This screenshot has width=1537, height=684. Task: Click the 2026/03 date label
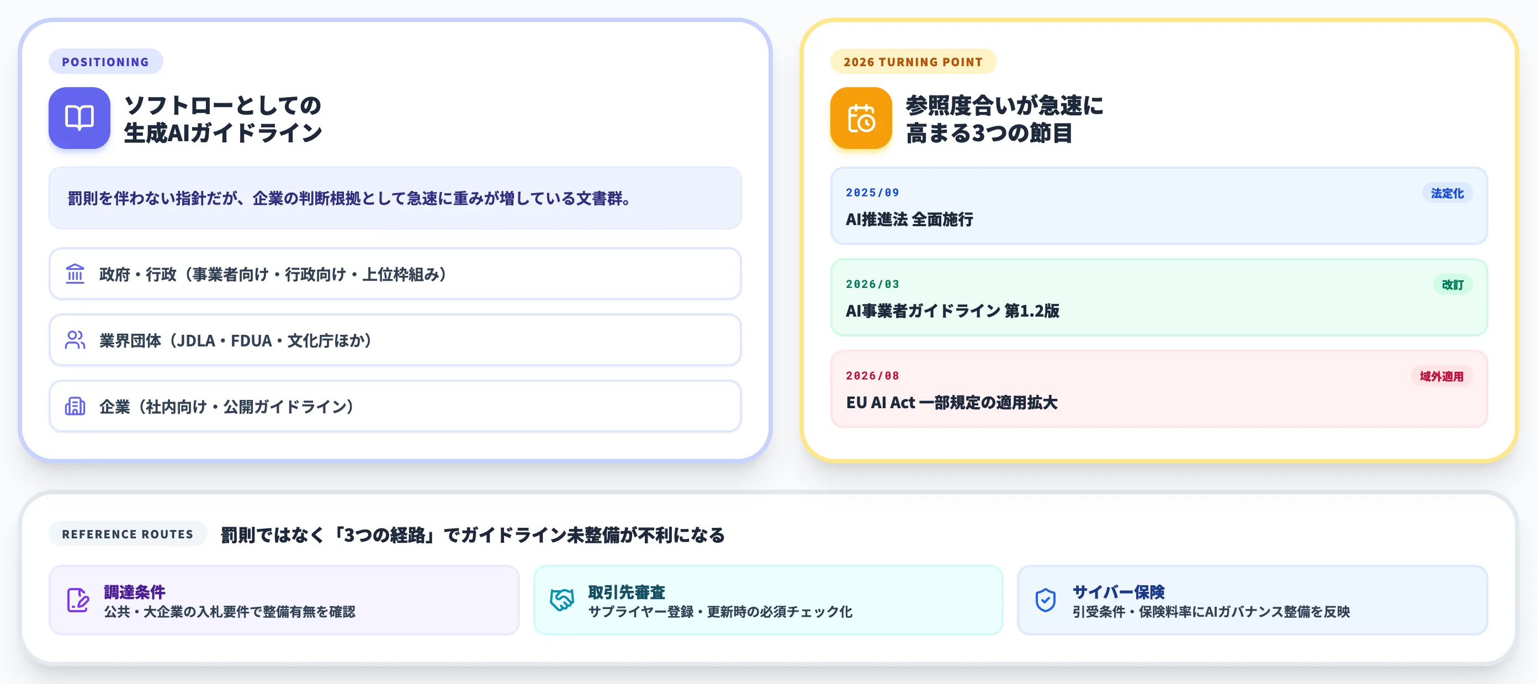[872, 285]
